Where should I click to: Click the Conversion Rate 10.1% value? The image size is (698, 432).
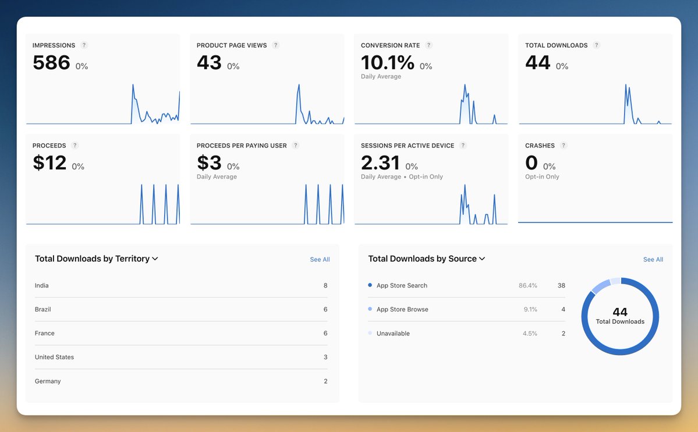pos(388,62)
